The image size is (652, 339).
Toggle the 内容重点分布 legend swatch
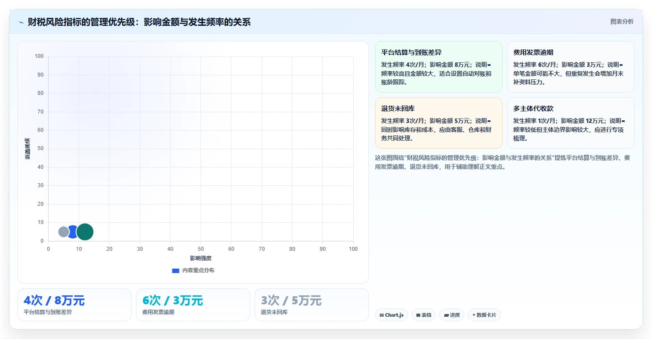pyautogui.click(x=176, y=270)
